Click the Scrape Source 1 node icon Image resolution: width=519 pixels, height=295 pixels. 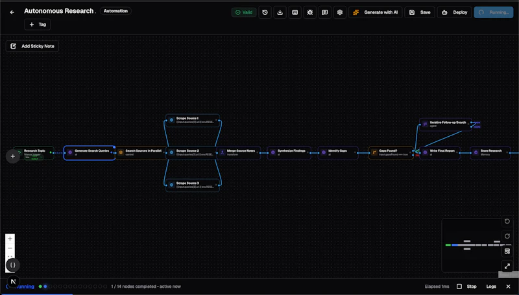pyautogui.click(x=171, y=120)
